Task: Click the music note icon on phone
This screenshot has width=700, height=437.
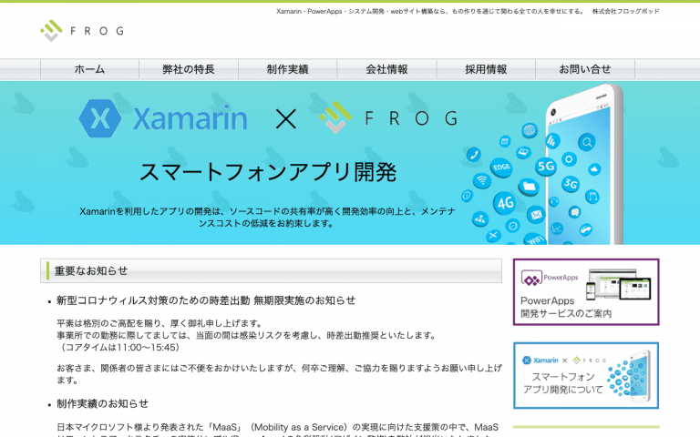Action: tap(592, 197)
